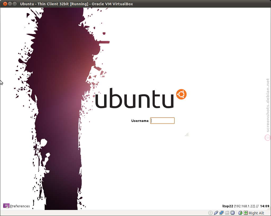
Task: Click the Username label
Action: pyautogui.click(x=140, y=121)
